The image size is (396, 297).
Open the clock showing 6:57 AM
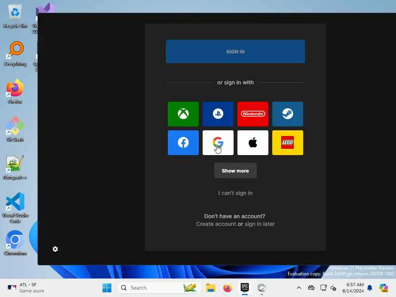pyautogui.click(x=353, y=288)
